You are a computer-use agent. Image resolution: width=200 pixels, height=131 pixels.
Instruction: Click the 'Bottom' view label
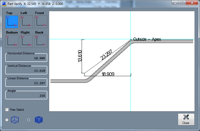(12, 32)
